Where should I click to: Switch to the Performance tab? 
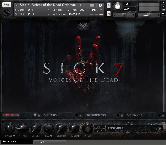click(x=17, y=142)
